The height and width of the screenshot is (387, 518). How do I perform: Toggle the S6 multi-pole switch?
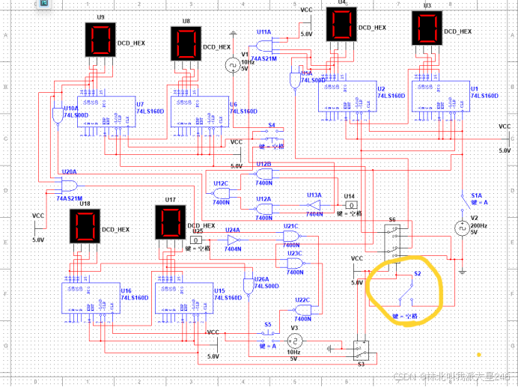(392, 243)
